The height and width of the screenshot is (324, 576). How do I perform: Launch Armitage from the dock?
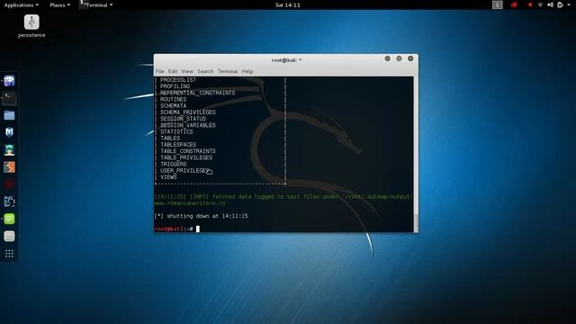pos(9,150)
